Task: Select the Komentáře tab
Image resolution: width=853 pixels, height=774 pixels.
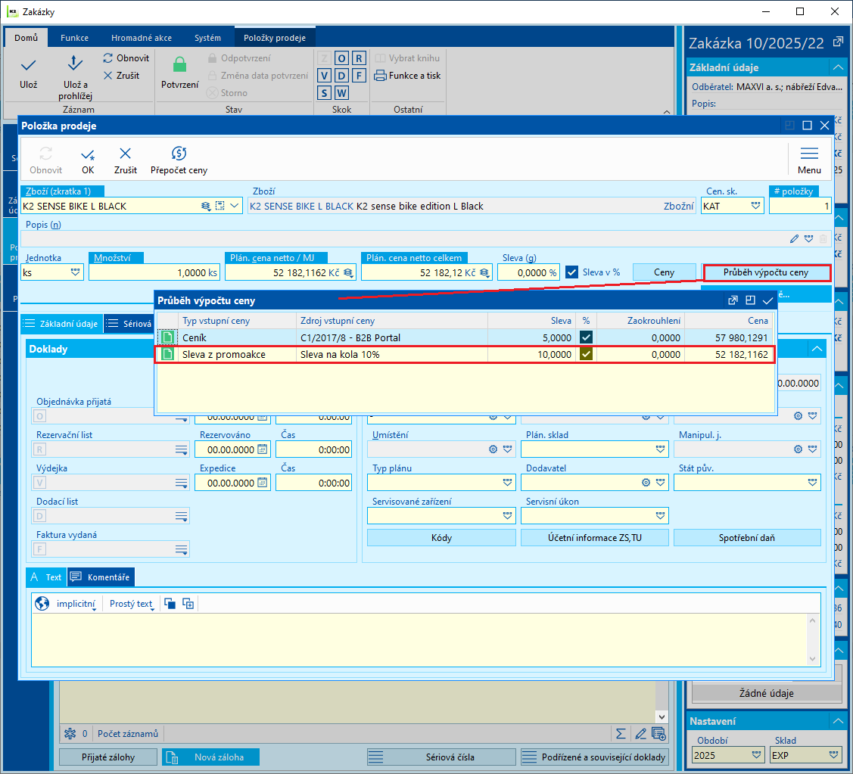Action: click(x=101, y=577)
